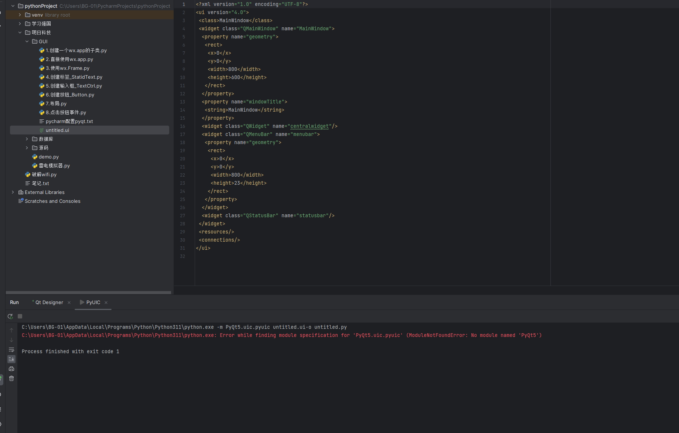Viewport: 679px width, 433px height.
Task: Click the project tree horizontal scrollbar
Action: click(88, 293)
